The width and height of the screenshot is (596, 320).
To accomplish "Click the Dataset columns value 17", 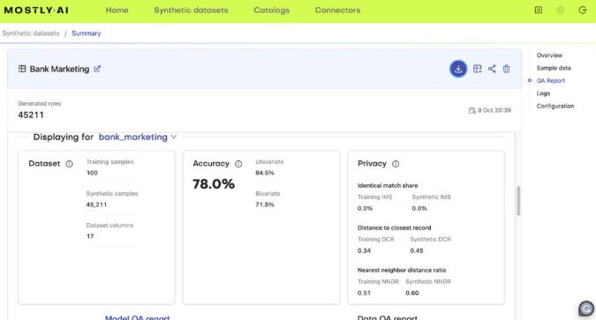I will 90,236.
